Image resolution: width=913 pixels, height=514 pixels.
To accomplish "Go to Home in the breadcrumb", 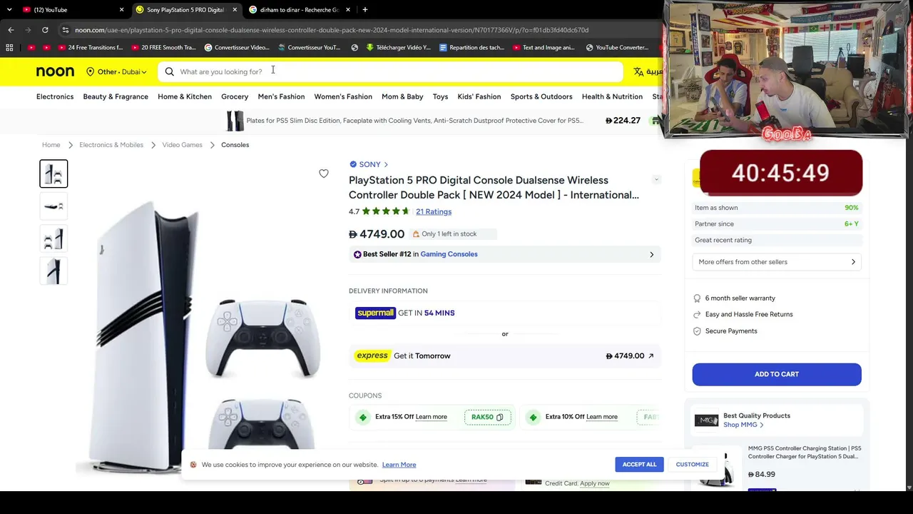I will 51,145.
